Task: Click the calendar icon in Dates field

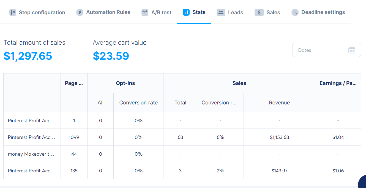Action: click(352, 50)
